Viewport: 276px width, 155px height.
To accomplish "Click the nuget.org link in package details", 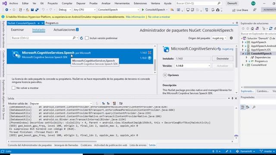I will click(x=228, y=49).
